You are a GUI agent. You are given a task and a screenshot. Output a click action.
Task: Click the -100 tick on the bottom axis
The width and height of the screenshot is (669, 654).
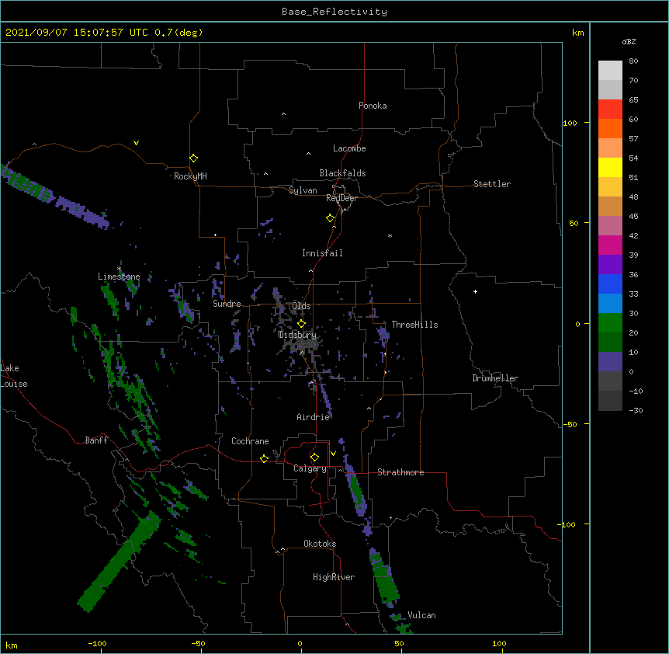98,643
